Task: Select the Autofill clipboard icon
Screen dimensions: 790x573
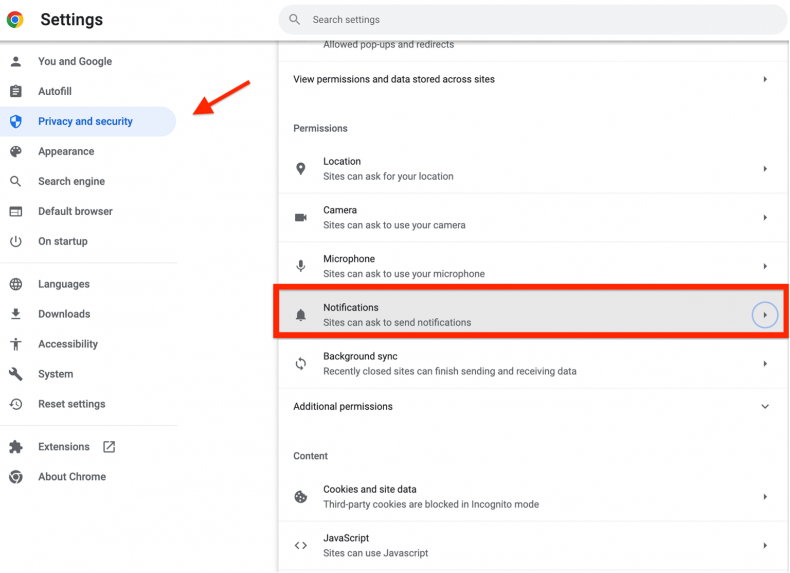Action: (16, 91)
